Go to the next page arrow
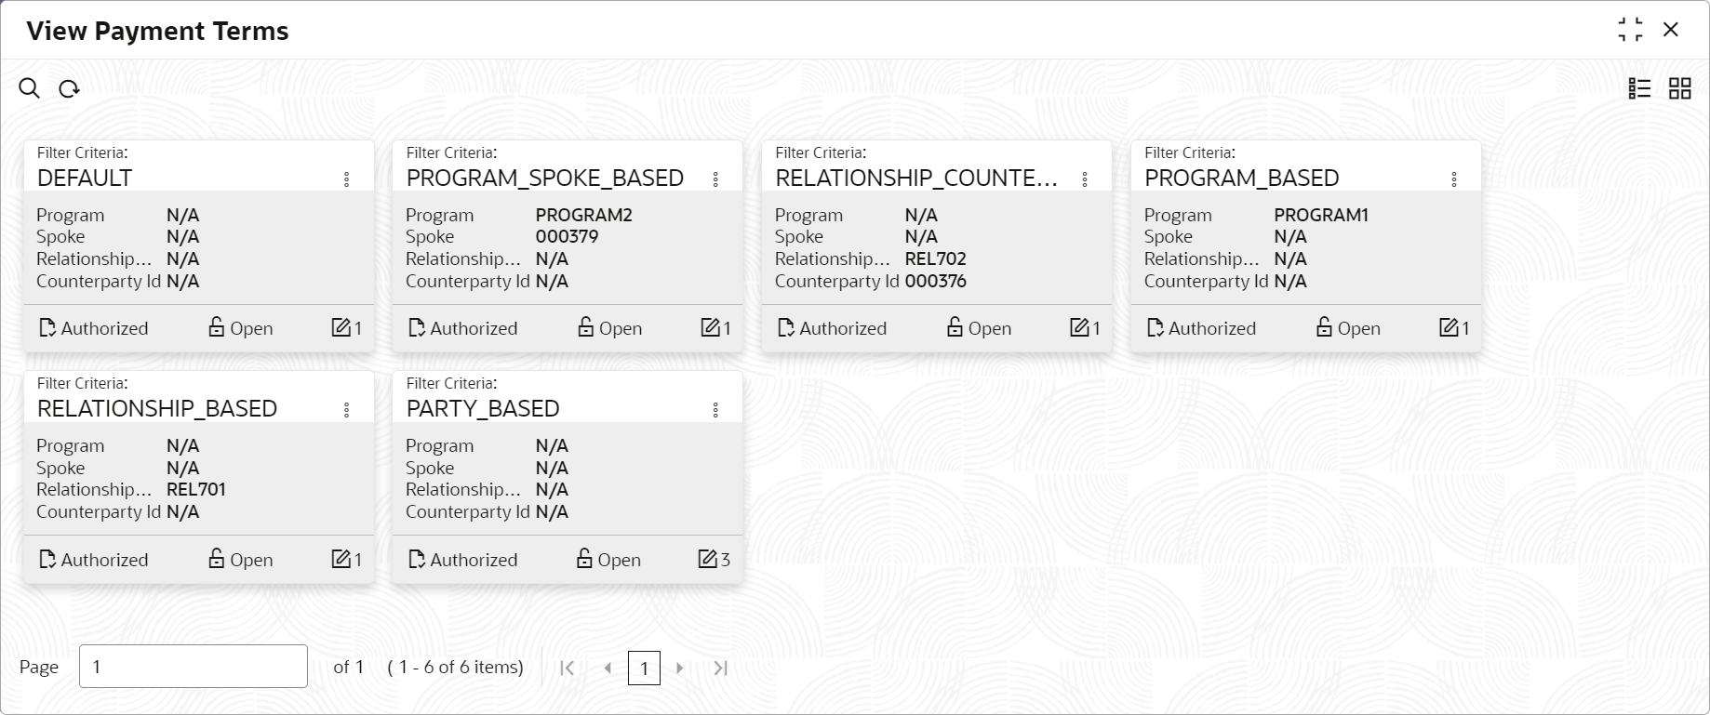The height and width of the screenshot is (715, 1710). pyautogui.click(x=680, y=668)
